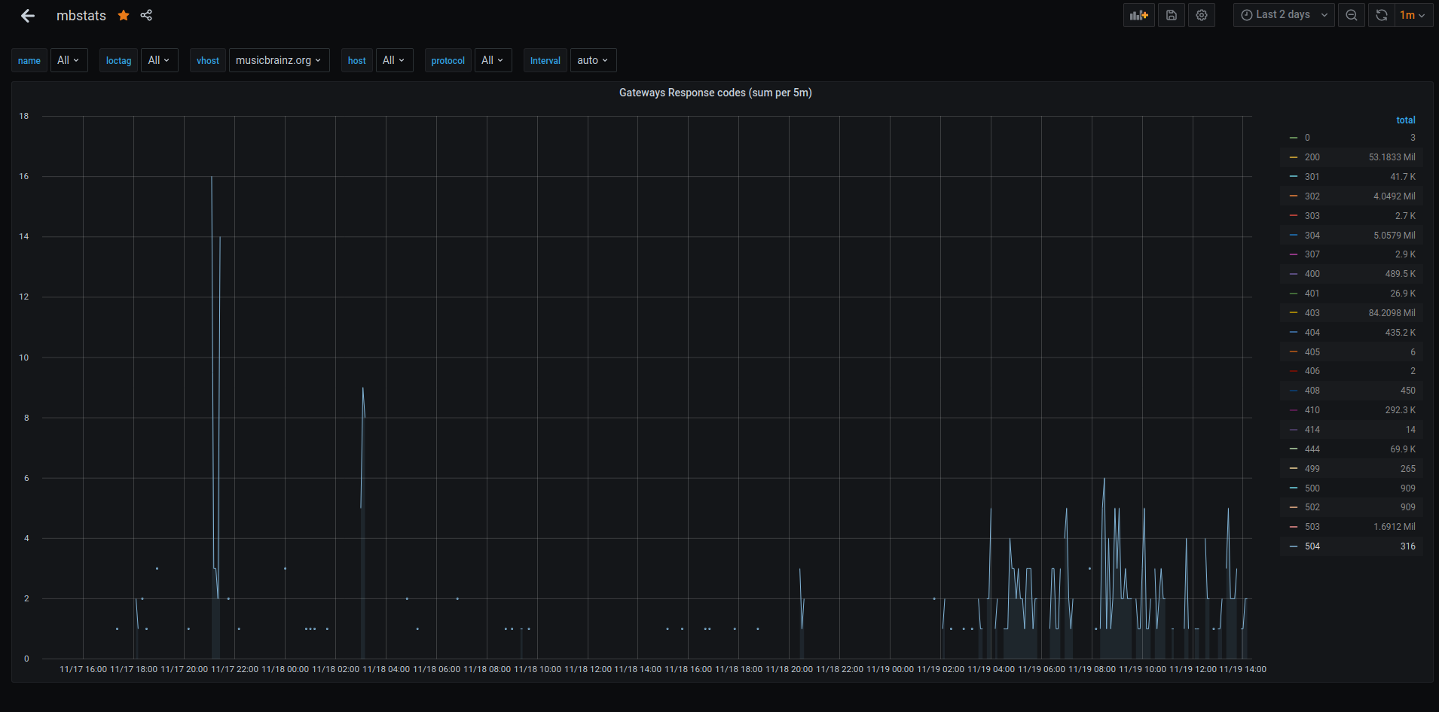Toggle the 504 series in legend
The height and width of the screenshot is (712, 1439).
click(1312, 546)
